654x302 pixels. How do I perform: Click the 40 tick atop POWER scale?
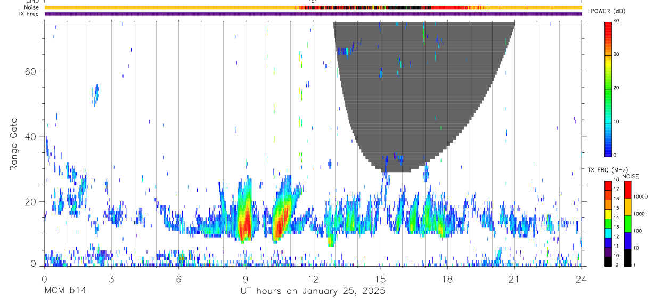616,21
